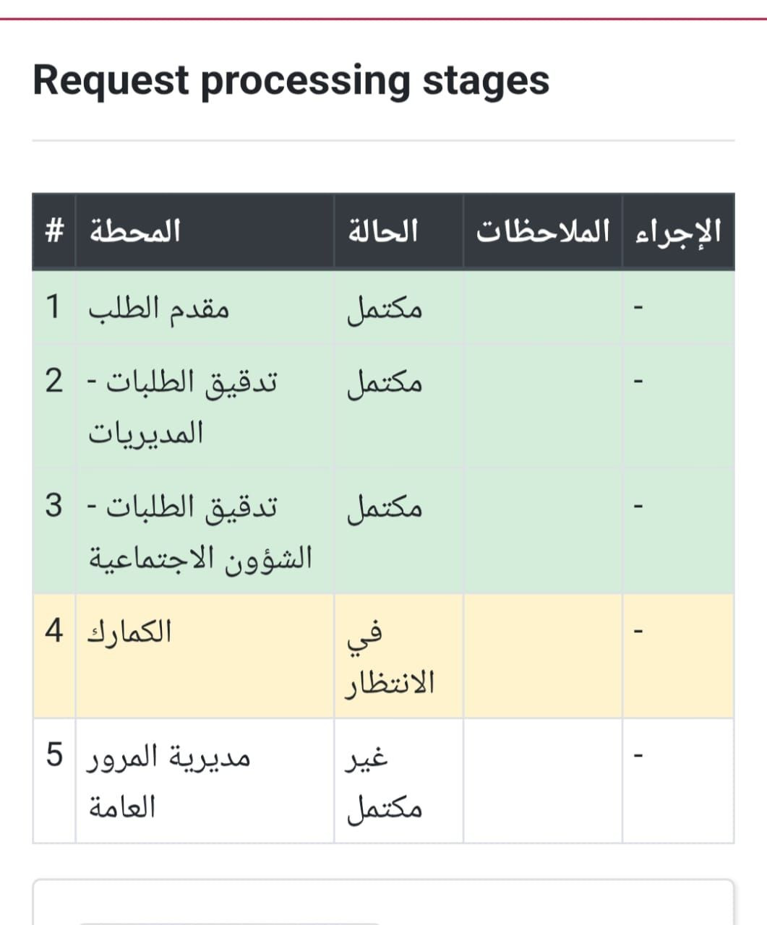
Task: Click the 'مكتمل' status in row 3
Action: click(x=385, y=507)
